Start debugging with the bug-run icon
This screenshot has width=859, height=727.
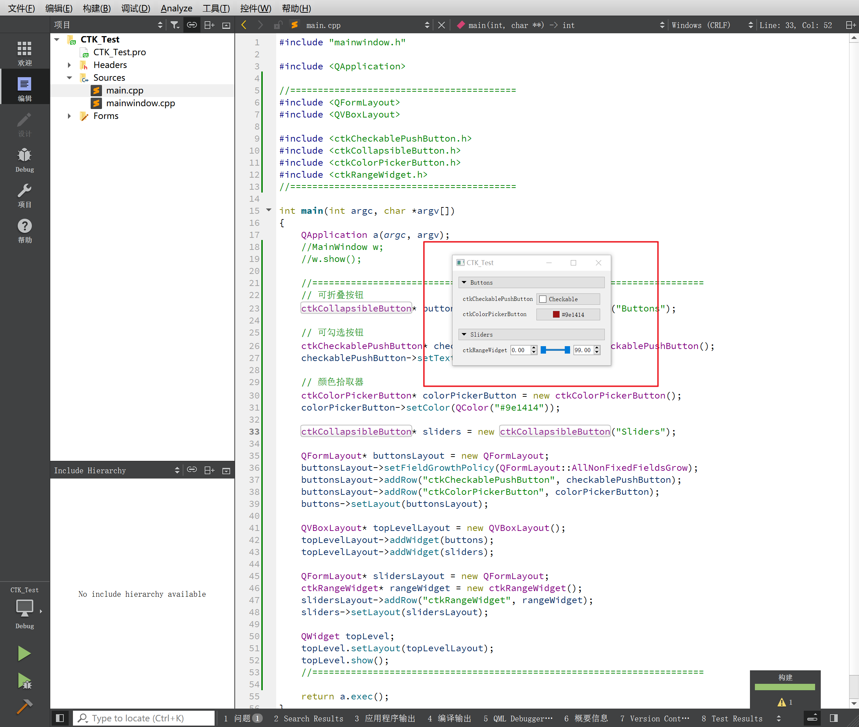coord(24,681)
